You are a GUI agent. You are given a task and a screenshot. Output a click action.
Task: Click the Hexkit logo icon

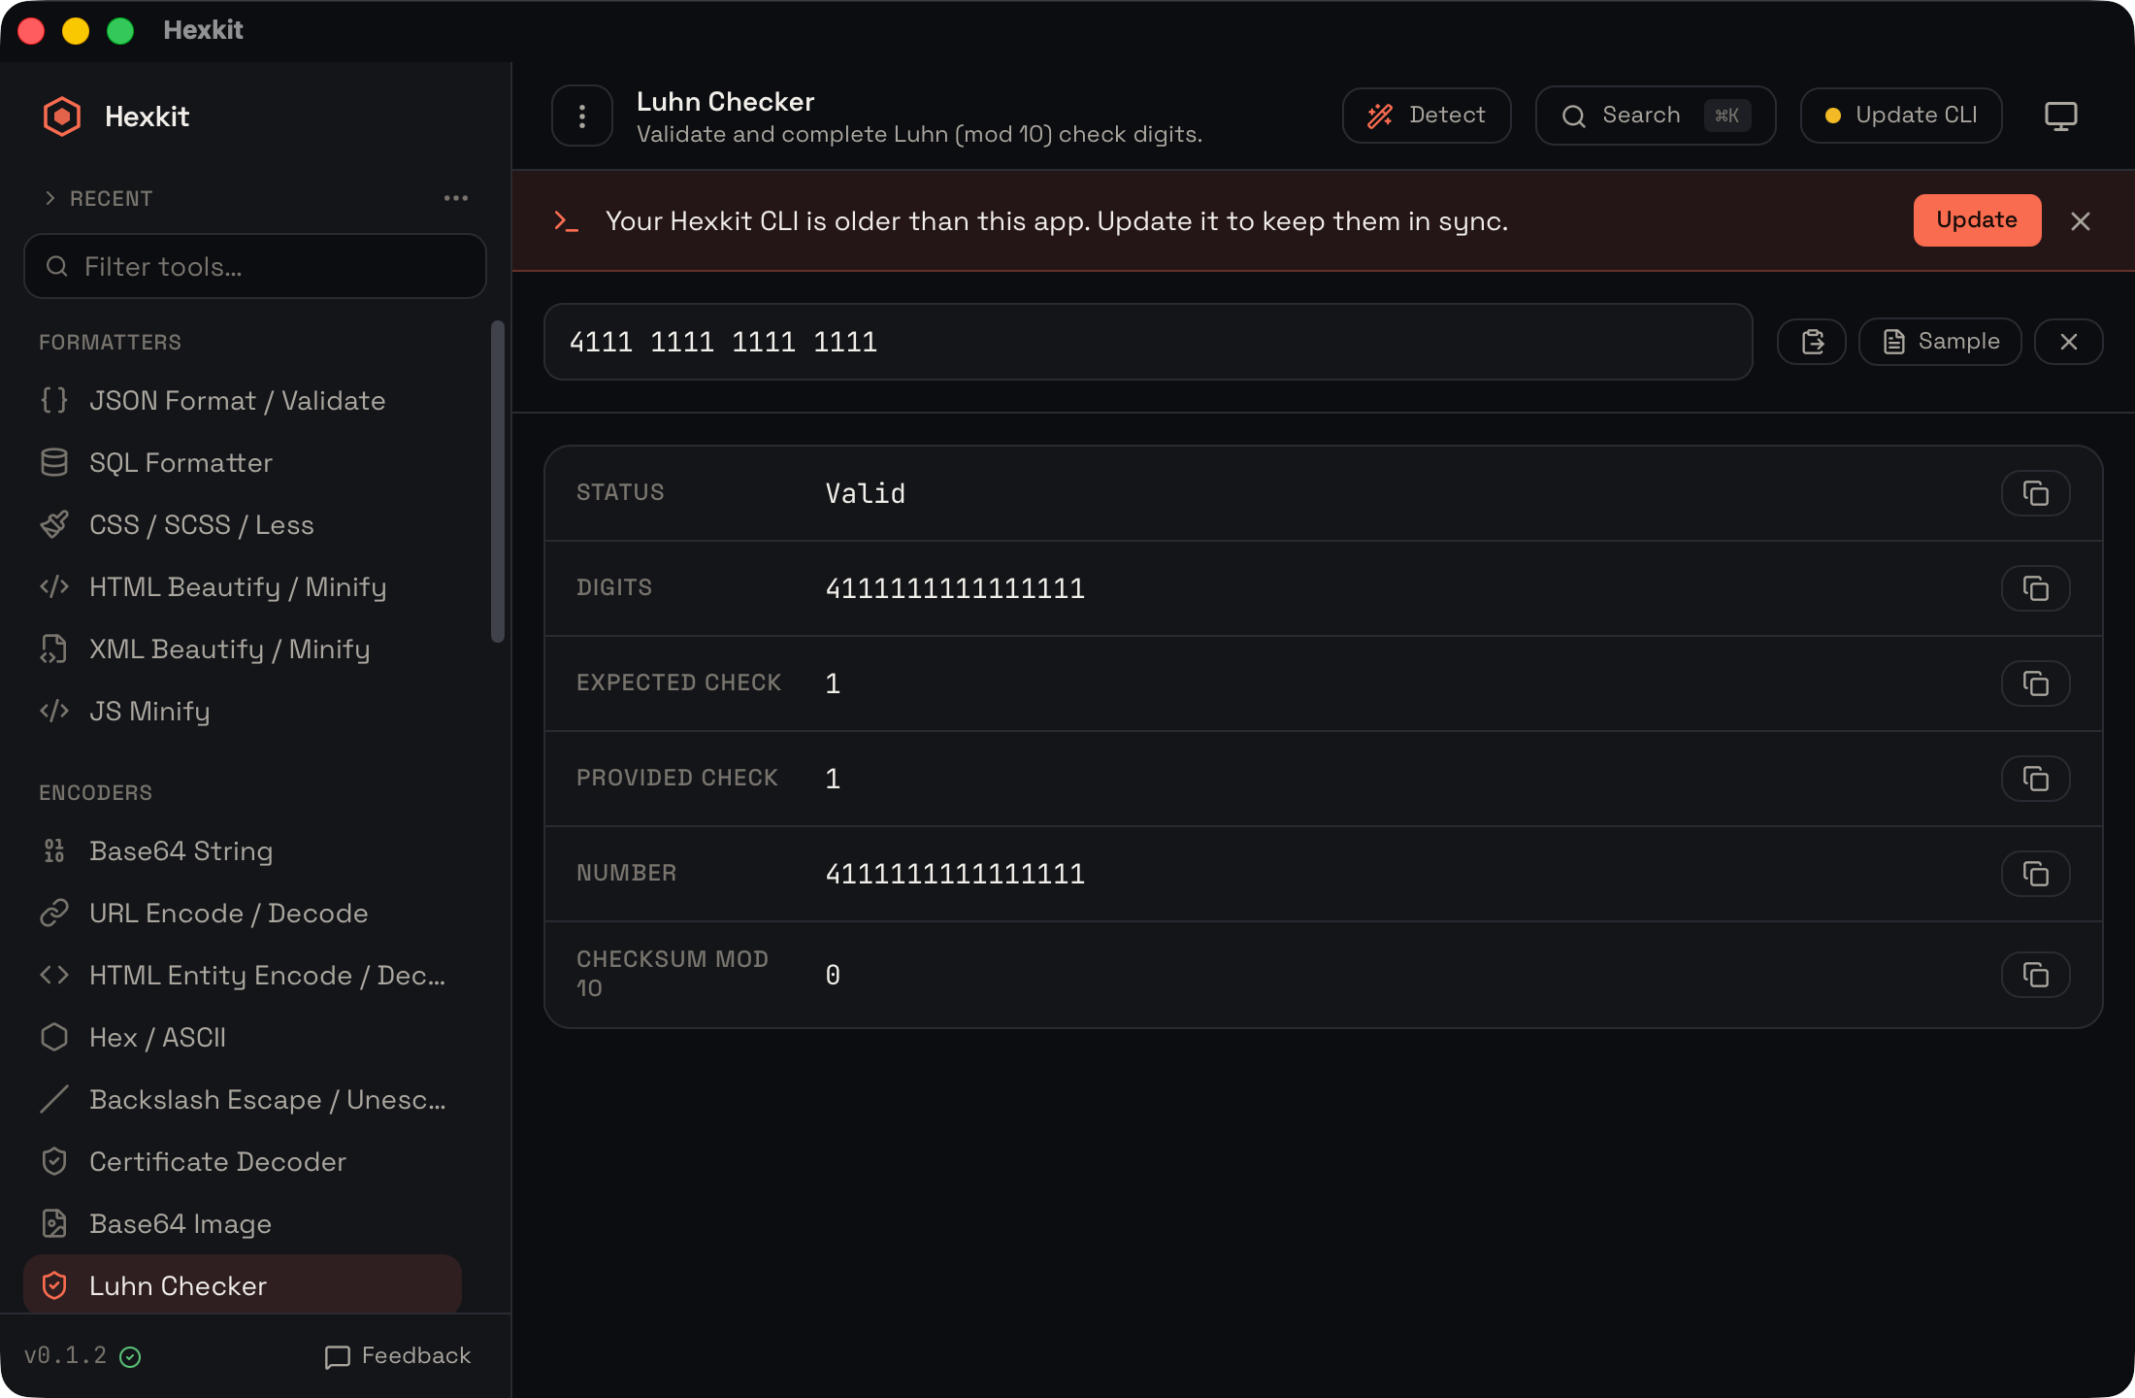click(62, 116)
